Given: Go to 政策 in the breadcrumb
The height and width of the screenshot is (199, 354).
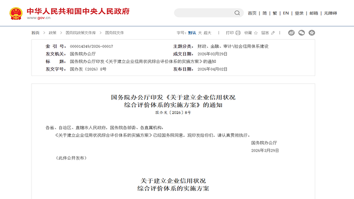Looking at the screenshot, I should pos(52,33).
